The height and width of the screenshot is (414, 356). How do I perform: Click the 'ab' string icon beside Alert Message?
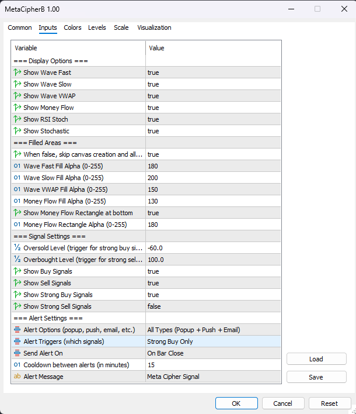click(x=17, y=376)
